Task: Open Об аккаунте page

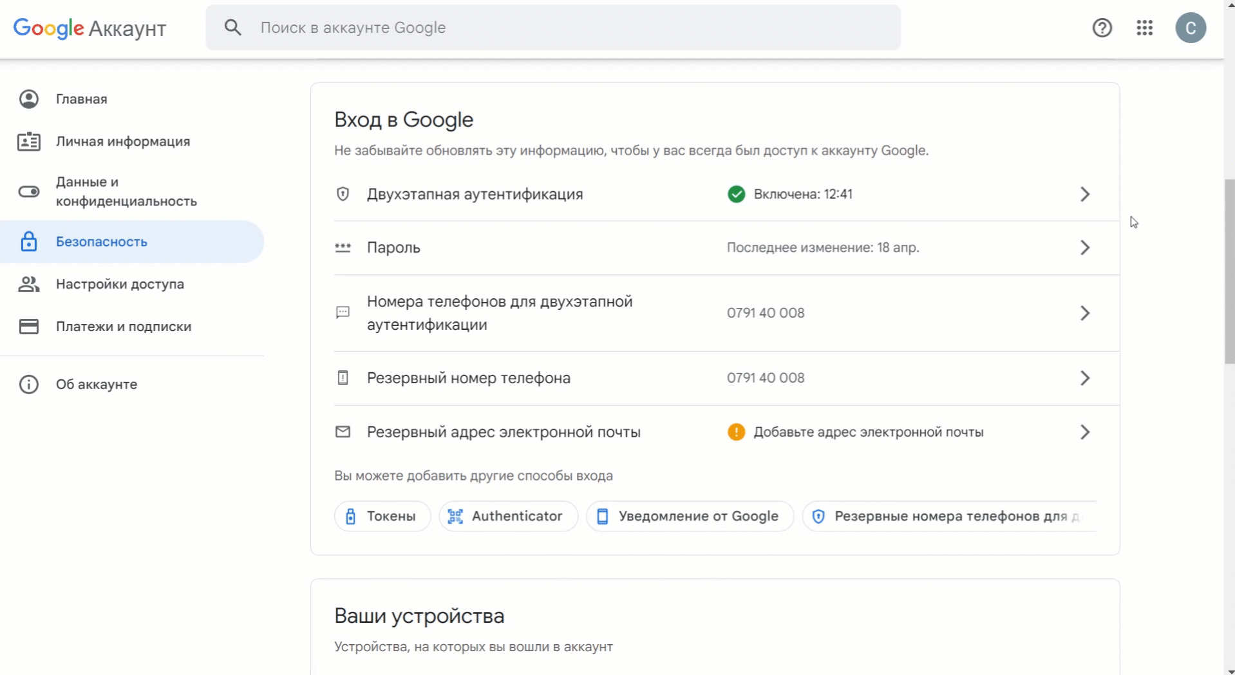Action: click(x=132, y=385)
